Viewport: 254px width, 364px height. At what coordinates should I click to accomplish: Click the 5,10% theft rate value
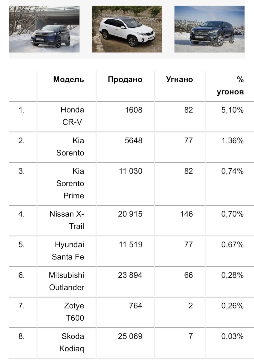232,110
